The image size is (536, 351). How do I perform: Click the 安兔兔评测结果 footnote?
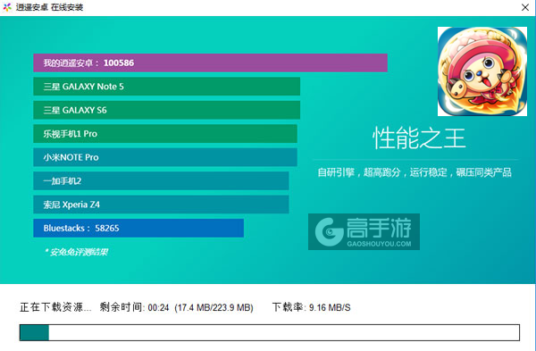76,252
